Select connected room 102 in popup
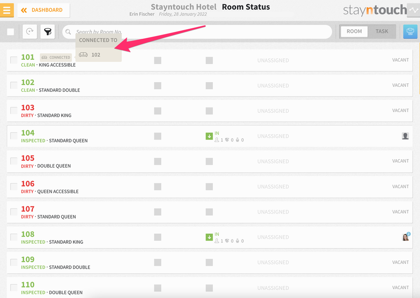Image resolution: width=420 pixels, height=298 pixels. coord(99,55)
